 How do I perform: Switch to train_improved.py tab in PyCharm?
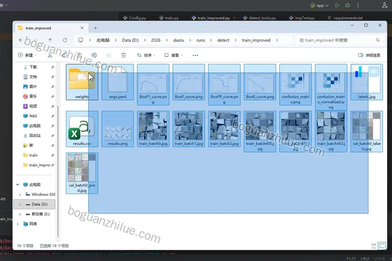point(211,18)
